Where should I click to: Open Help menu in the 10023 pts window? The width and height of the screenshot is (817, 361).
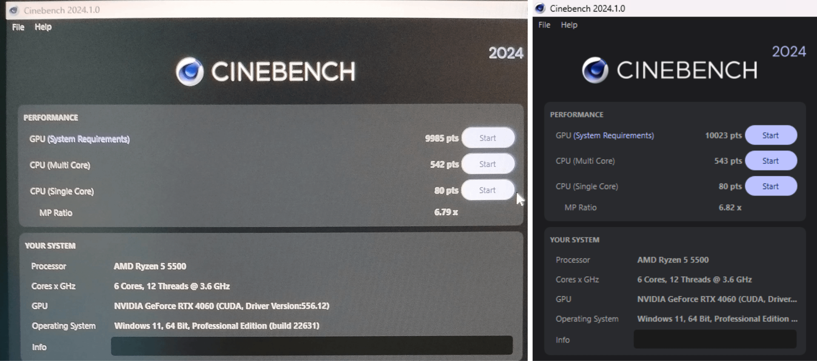pos(569,25)
